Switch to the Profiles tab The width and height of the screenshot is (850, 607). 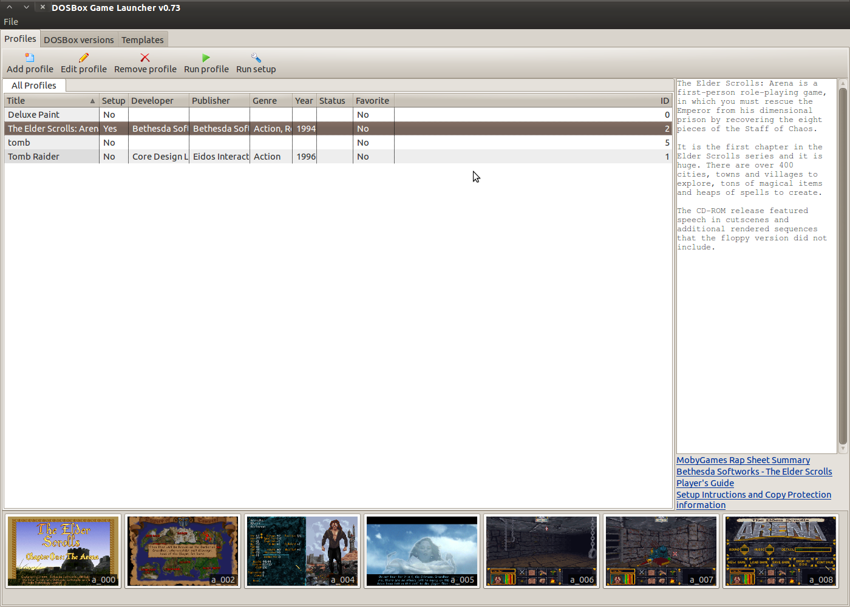click(20, 39)
